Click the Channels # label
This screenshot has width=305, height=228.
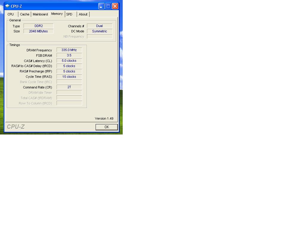(x=76, y=26)
